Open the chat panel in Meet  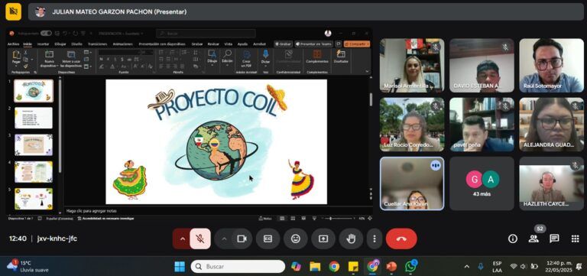pos(554,239)
